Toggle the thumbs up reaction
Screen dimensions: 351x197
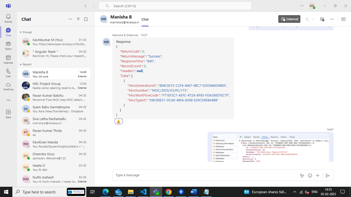coord(118,121)
